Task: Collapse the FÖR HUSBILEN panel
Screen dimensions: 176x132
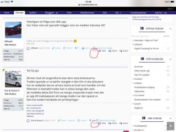Action: click(170, 59)
